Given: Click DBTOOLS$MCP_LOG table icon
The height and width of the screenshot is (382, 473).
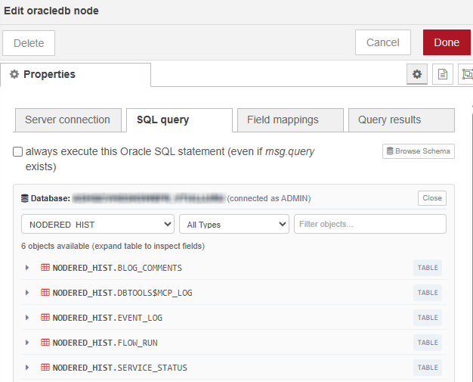Looking at the screenshot, I should click(x=45, y=292).
